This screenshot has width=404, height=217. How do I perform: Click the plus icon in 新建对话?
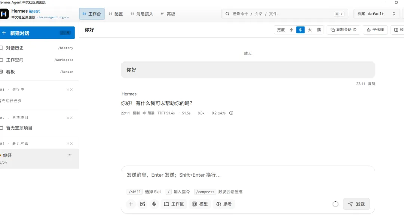click(x=4, y=33)
